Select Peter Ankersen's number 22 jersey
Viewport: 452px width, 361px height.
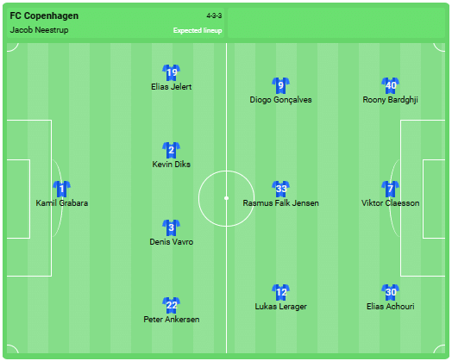click(172, 305)
